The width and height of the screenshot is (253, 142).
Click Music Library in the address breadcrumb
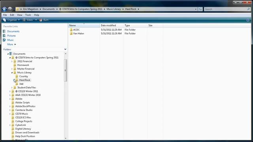tap(114, 9)
